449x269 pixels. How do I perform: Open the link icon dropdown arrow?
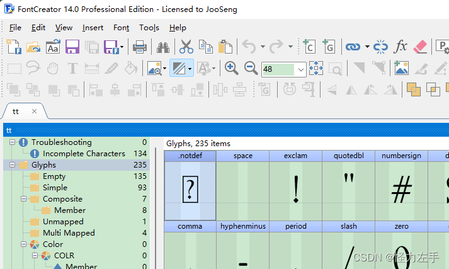coord(367,47)
